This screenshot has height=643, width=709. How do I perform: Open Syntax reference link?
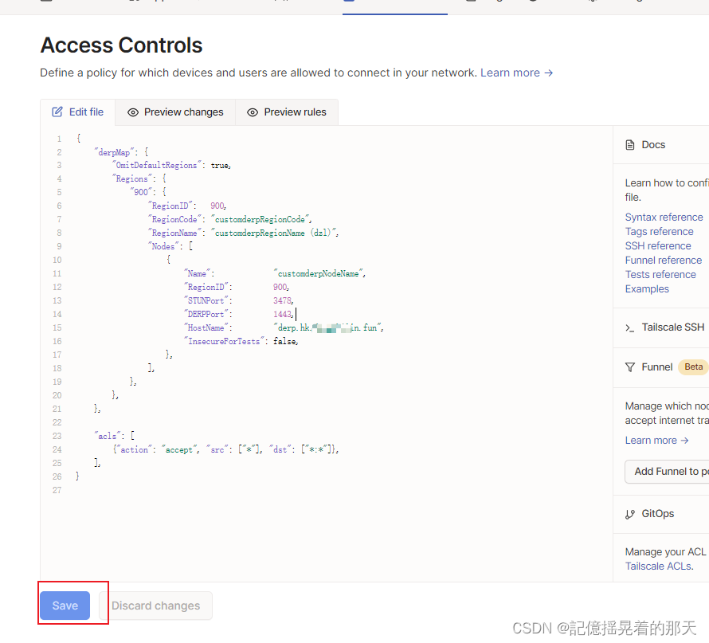[664, 217]
